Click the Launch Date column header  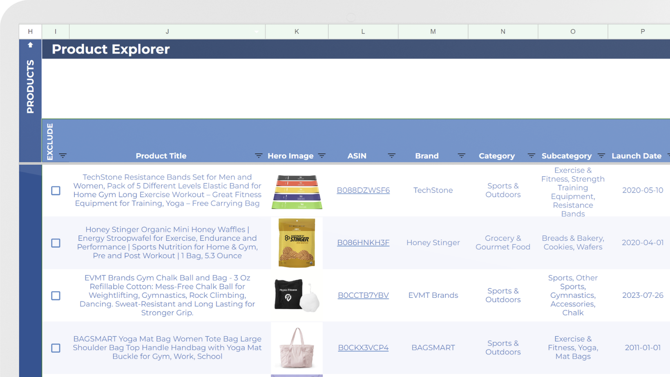(x=636, y=156)
